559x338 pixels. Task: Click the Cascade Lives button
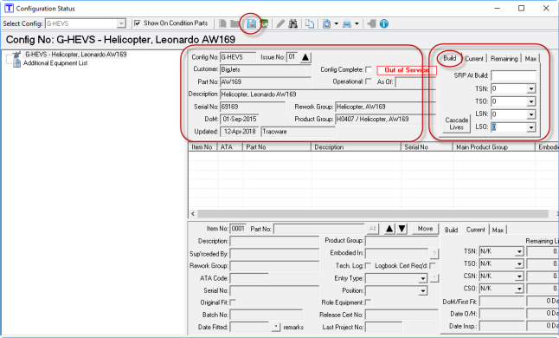[x=456, y=124]
